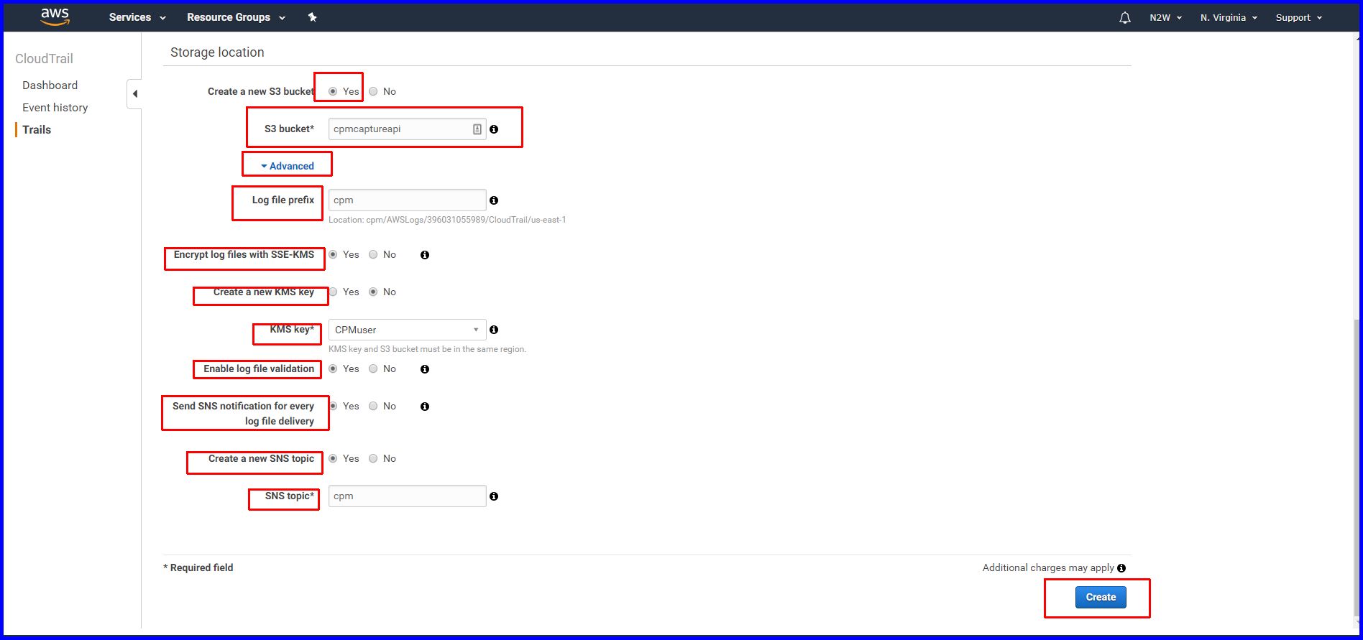Collapse the Advanced section
Image resolution: width=1363 pixels, height=640 pixels.
pyautogui.click(x=288, y=166)
